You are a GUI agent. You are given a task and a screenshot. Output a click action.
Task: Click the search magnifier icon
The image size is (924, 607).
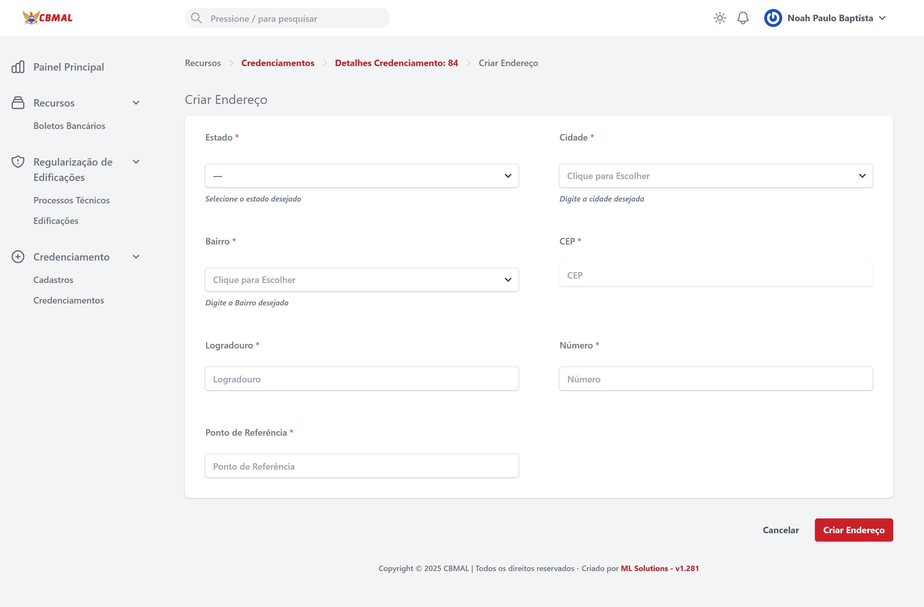coord(196,18)
